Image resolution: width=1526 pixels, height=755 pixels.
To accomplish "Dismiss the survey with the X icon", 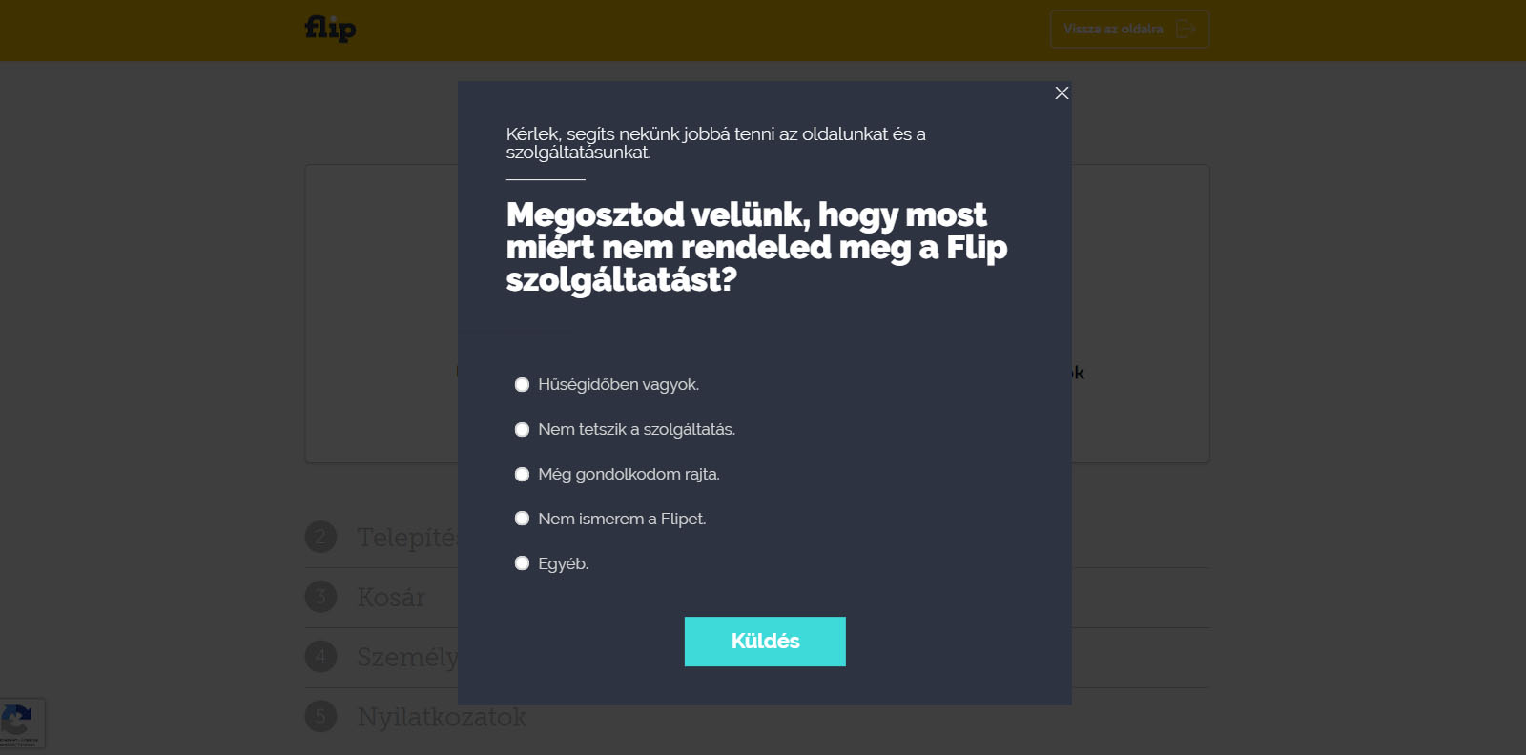I will [1062, 93].
